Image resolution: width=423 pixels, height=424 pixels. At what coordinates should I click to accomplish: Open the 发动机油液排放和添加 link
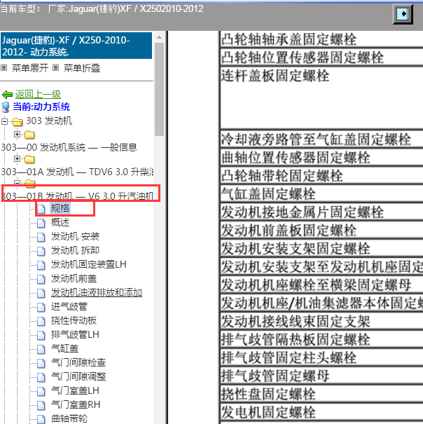(97, 292)
